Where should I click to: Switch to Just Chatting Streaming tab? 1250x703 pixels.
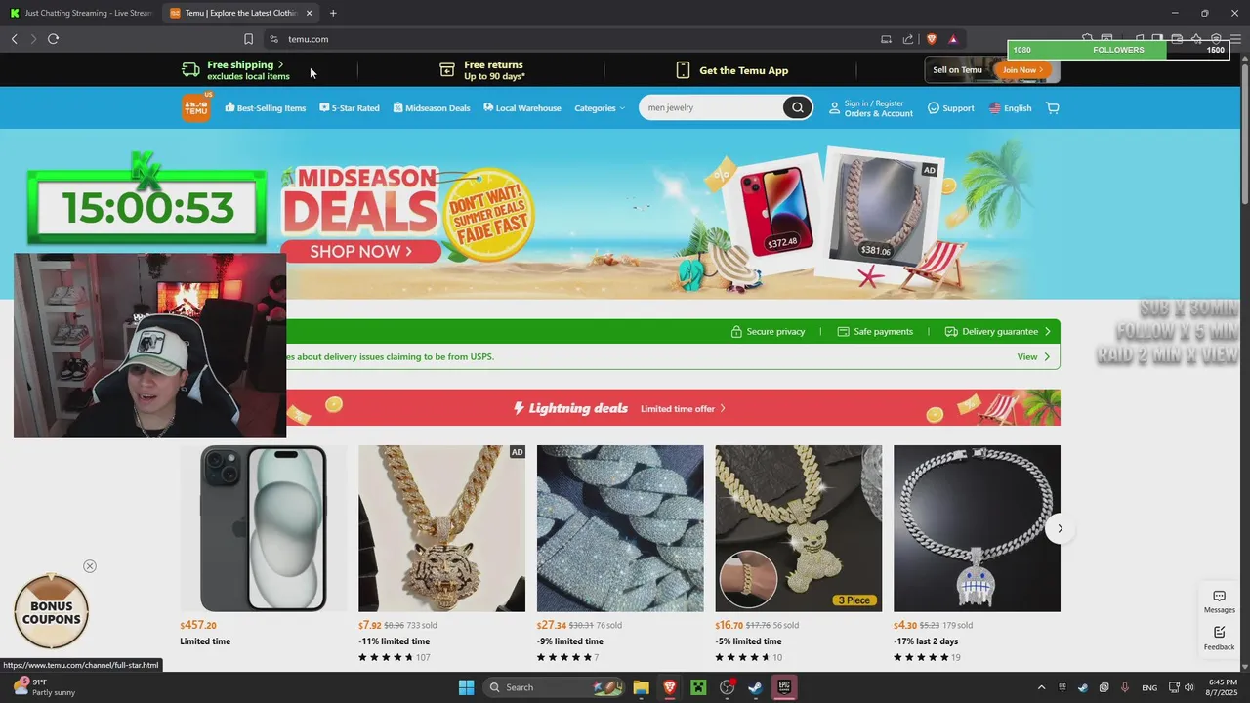pyautogui.click(x=80, y=13)
